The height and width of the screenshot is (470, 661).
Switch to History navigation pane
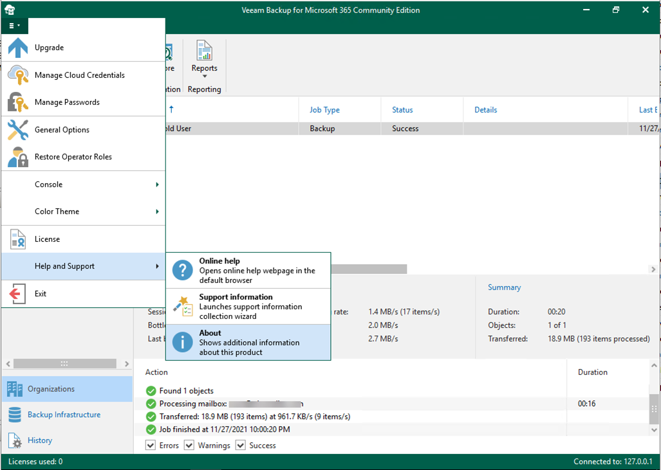click(67, 440)
